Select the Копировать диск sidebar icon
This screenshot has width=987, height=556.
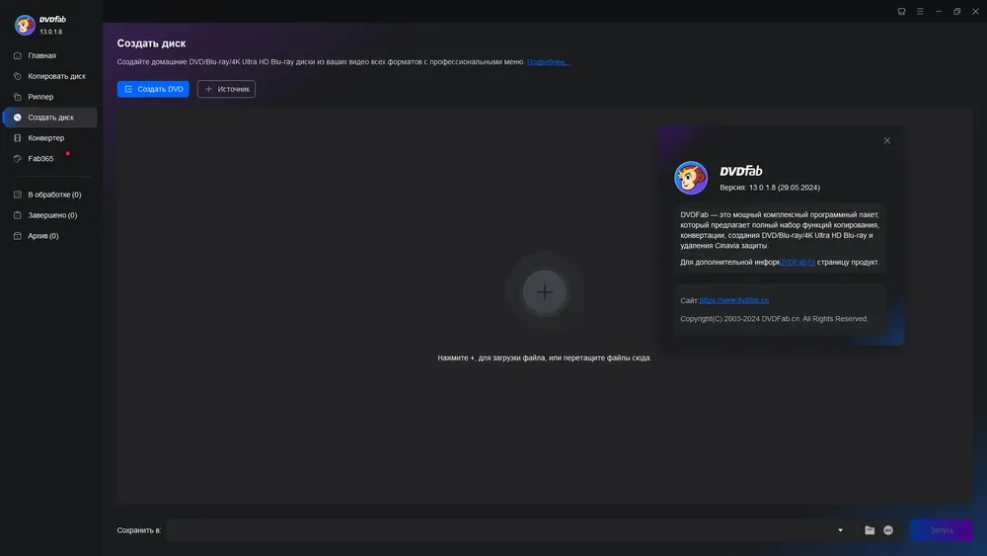(18, 76)
